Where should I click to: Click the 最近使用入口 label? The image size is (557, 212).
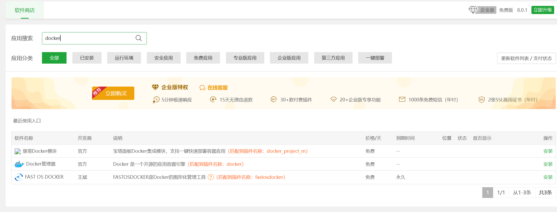point(27,121)
